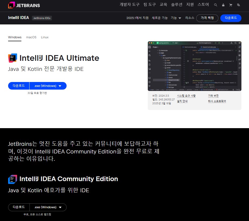
Task: Expand Ultimate .exe (Windows) installer dropdown
Action: click(x=48, y=86)
